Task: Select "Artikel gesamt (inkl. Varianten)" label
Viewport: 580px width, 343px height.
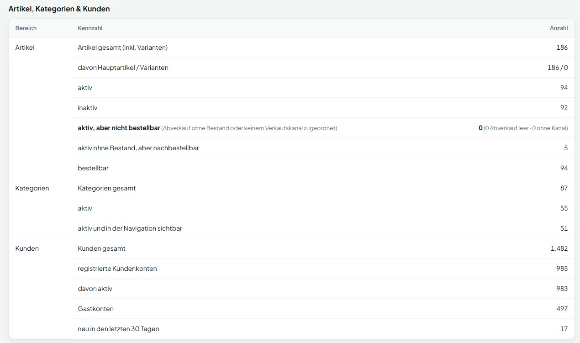Action: 123,47
